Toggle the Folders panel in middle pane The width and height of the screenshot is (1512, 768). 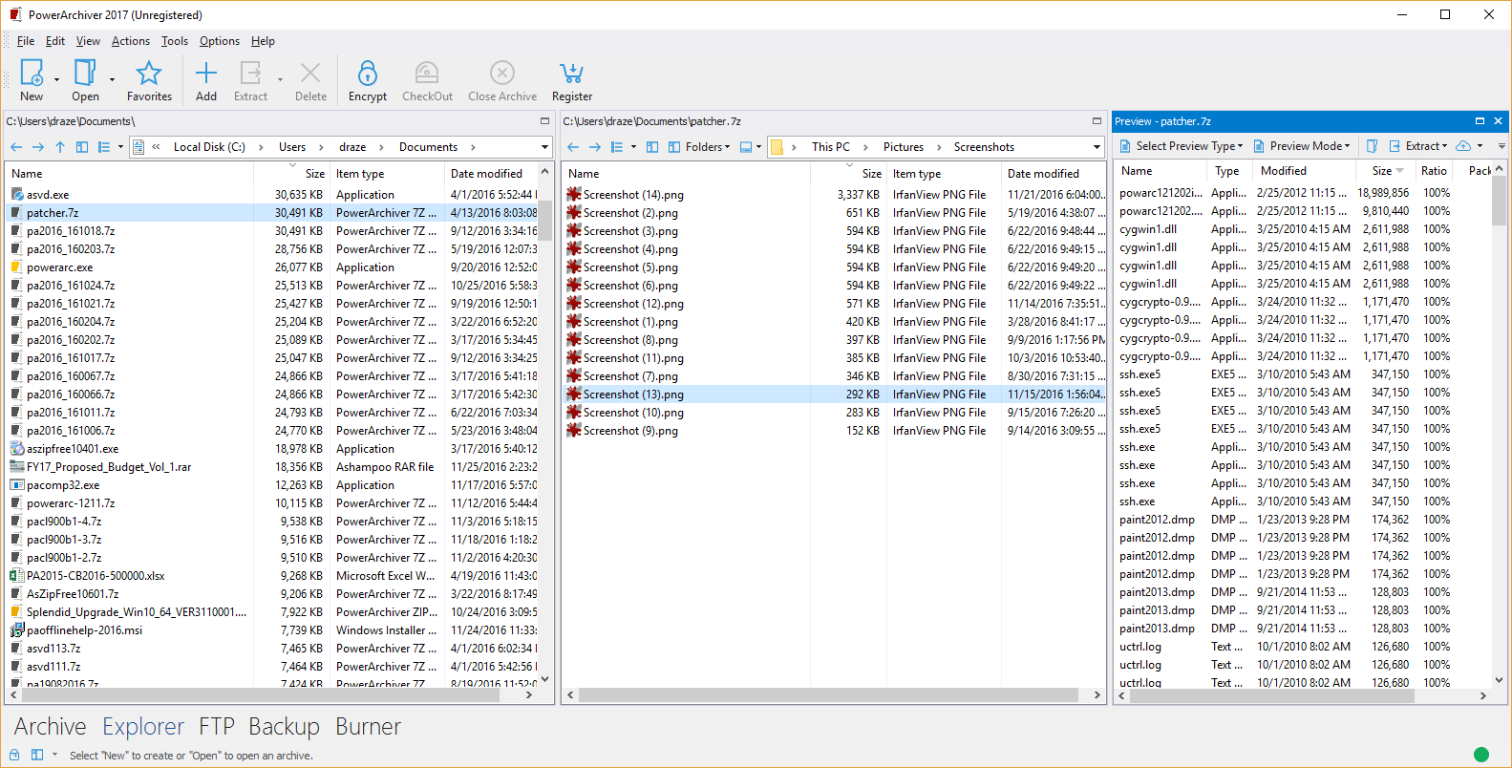coord(699,147)
